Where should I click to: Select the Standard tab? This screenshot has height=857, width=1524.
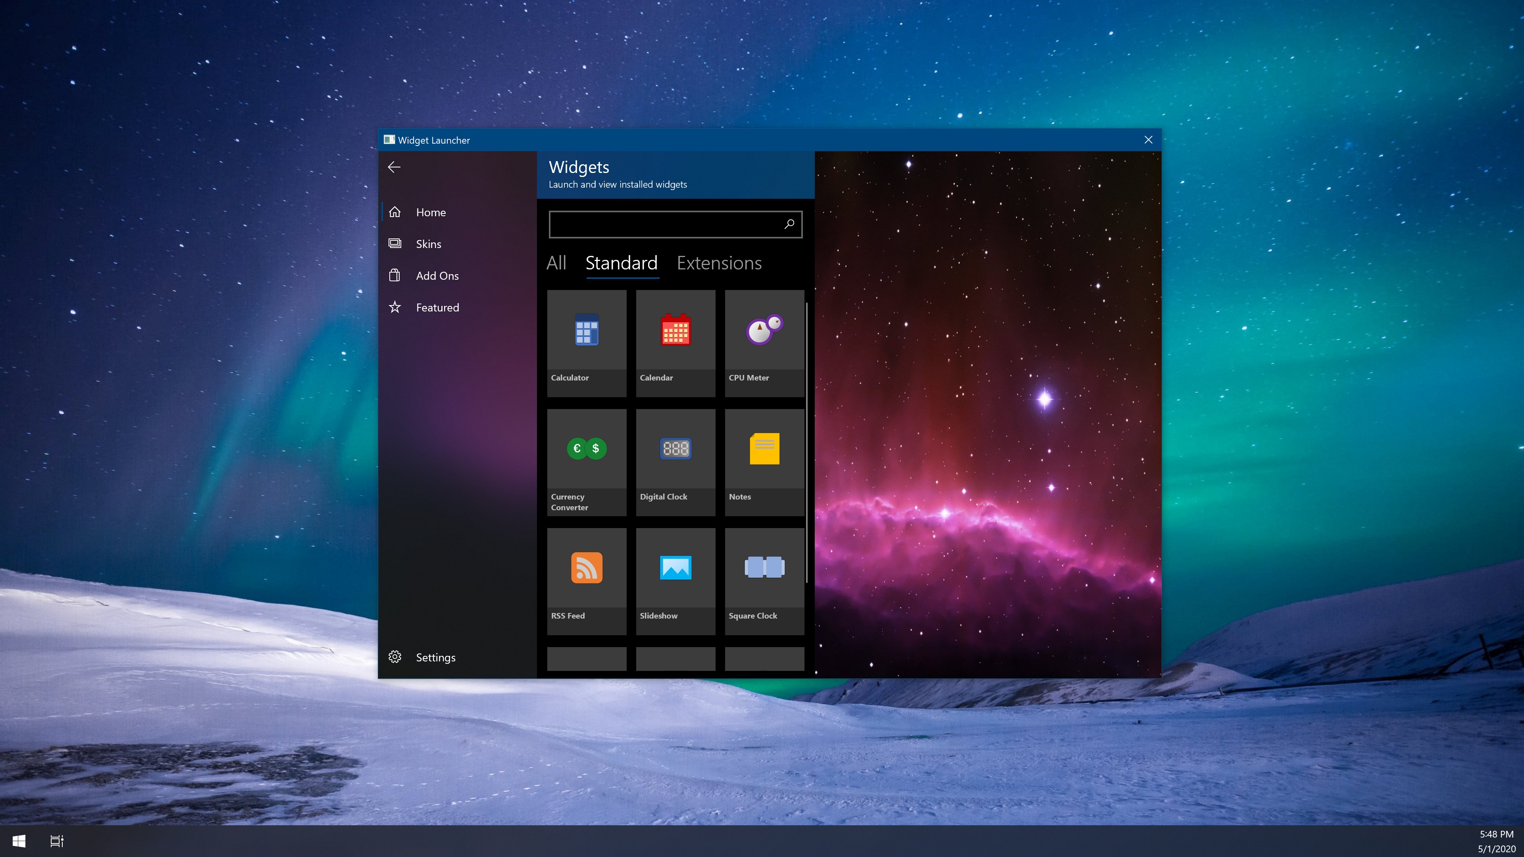tap(621, 263)
